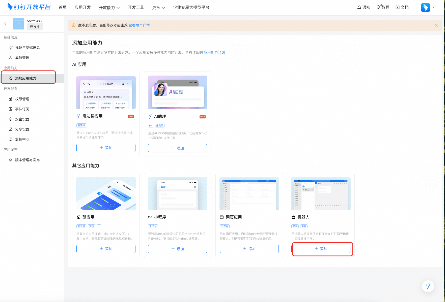Click the 成员管理 person icon

click(x=11, y=58)
